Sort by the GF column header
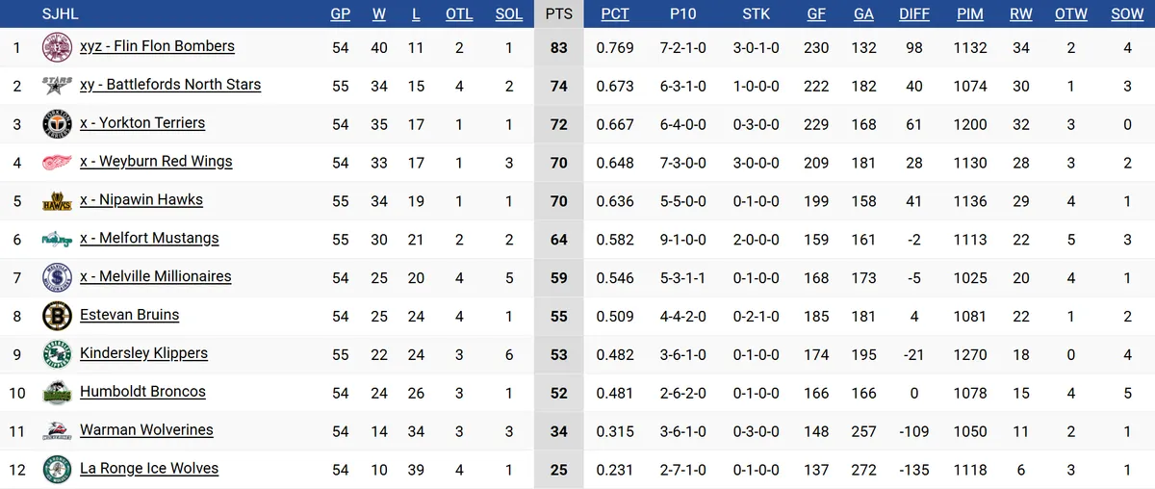 [816, 14]
